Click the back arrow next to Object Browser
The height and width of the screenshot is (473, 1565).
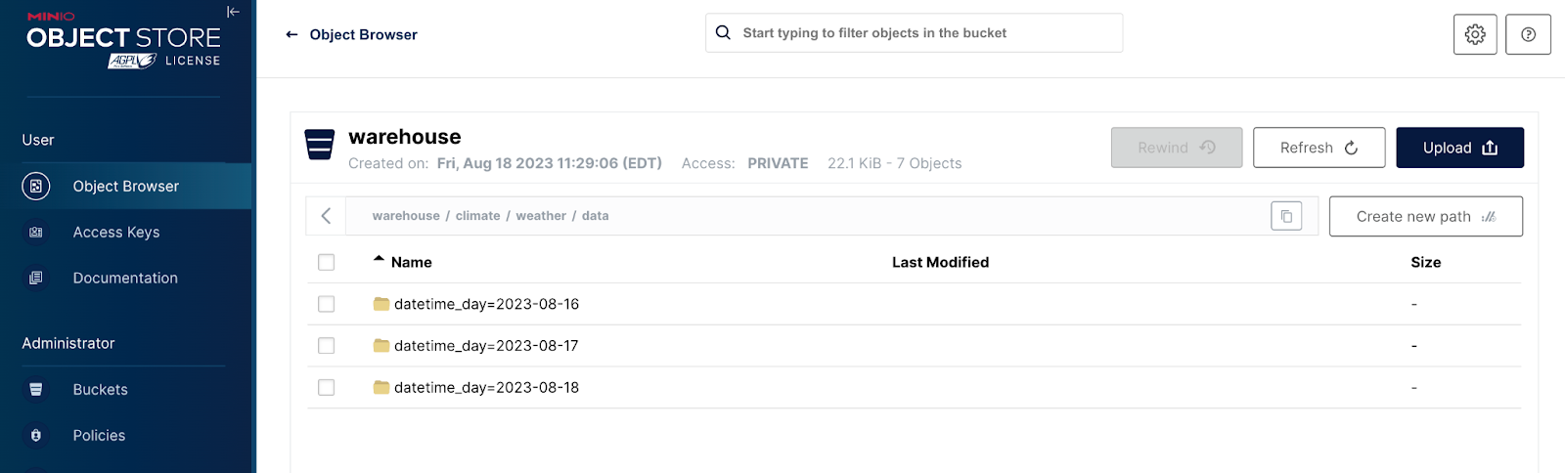pyautogui.click(x=291, y=34)
